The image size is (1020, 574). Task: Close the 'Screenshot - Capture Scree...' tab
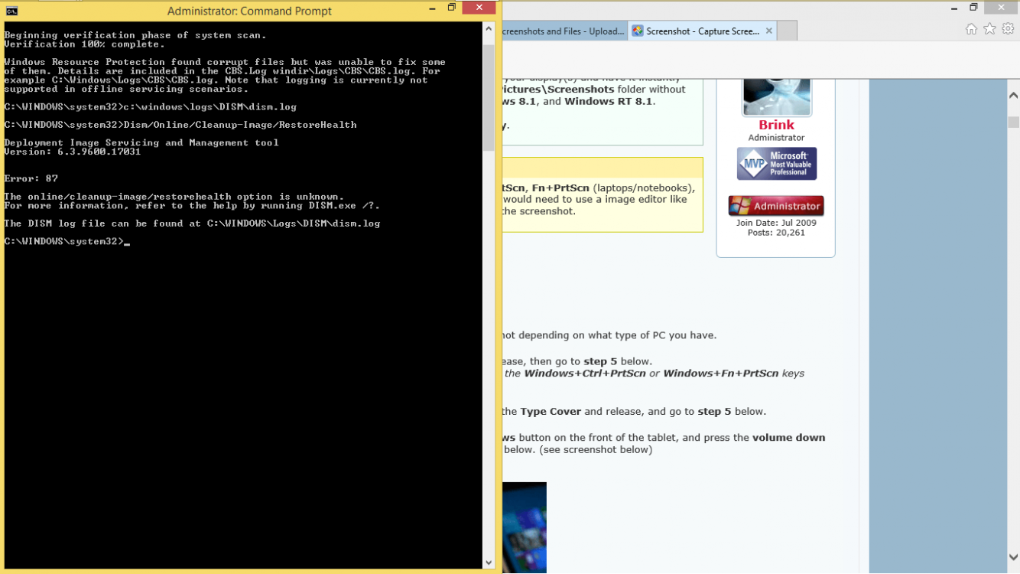click(769, 31)
